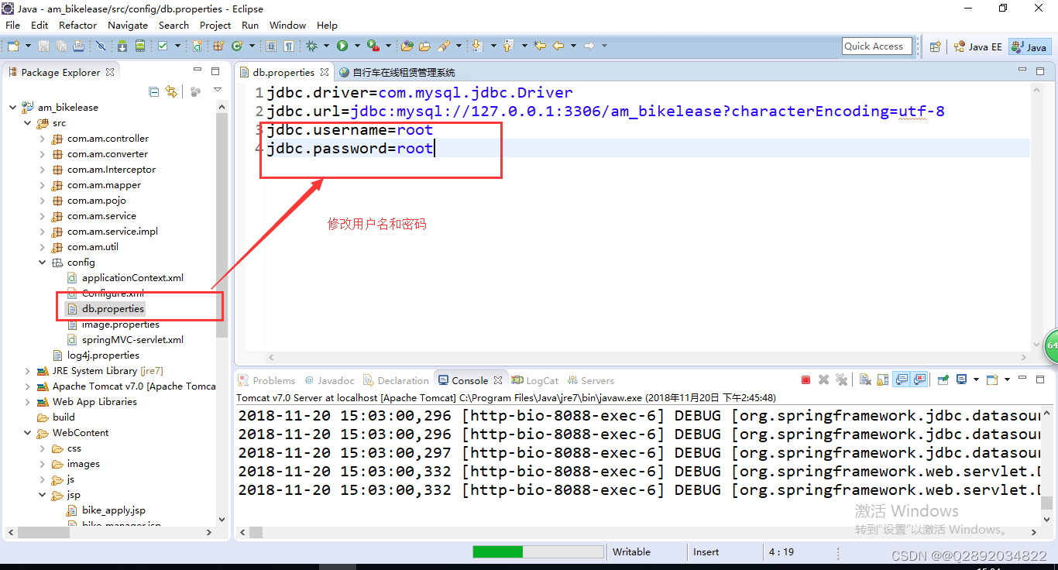Open the Navigate menu
Viewport: 1058px width, 570px height.
click(x=127, y=25)
